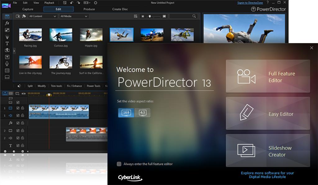318x185 pixels.
Task: Click the Undo arrow in top toolbar
Action: 72,3
